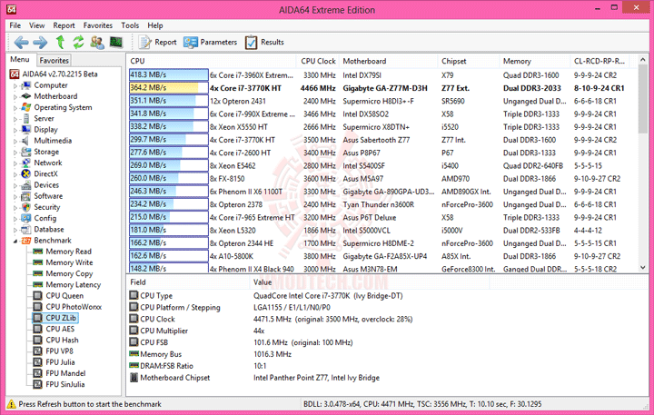Open the Tools menu
Image resolution: width=654 pixels, height=415 pixels.
tap(130, 25)
